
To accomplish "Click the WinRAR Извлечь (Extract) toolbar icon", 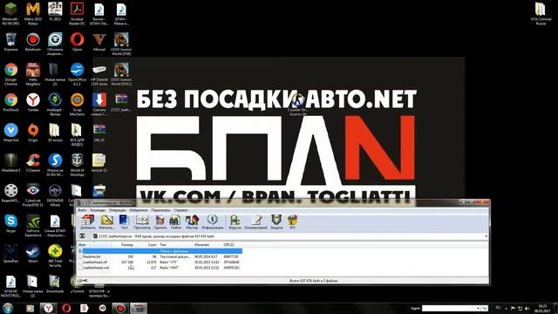I will click(106, 222).
